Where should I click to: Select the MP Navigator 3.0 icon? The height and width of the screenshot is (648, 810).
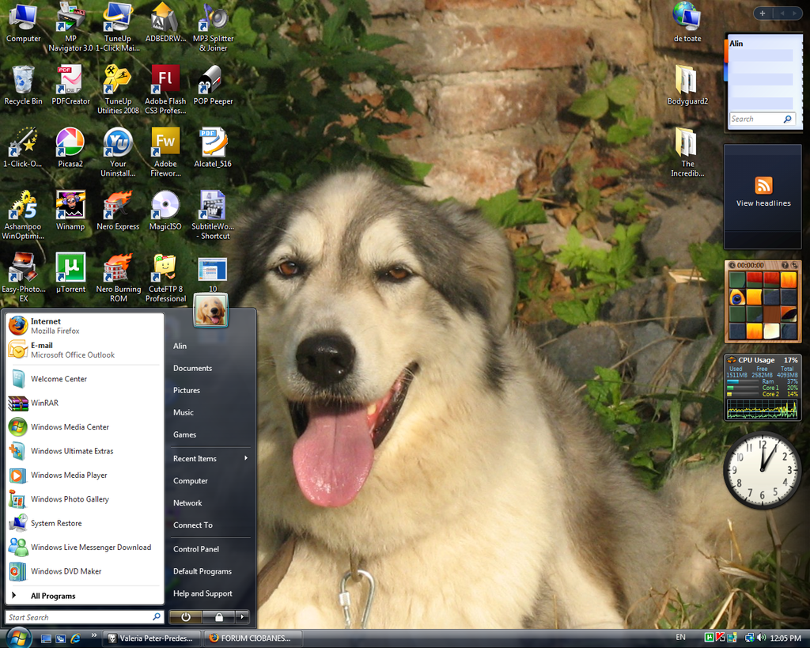click(x=70, y=28)
